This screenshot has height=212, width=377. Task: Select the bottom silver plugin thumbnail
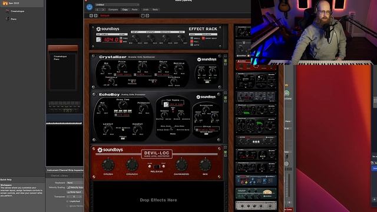point(256,206)
